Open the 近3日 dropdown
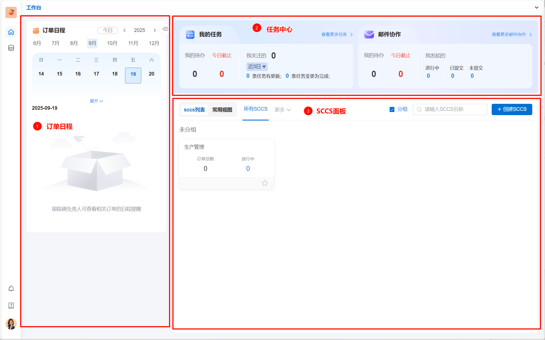The width and height of the screenshot is (545, 340). (x=257, y=67)
